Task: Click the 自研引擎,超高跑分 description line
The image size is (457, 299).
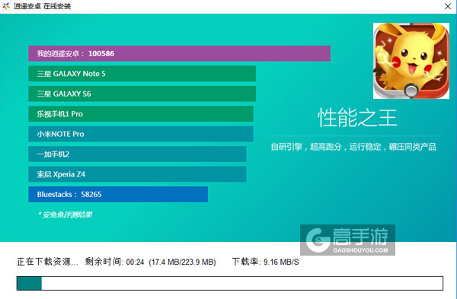Action: [353, 147]
